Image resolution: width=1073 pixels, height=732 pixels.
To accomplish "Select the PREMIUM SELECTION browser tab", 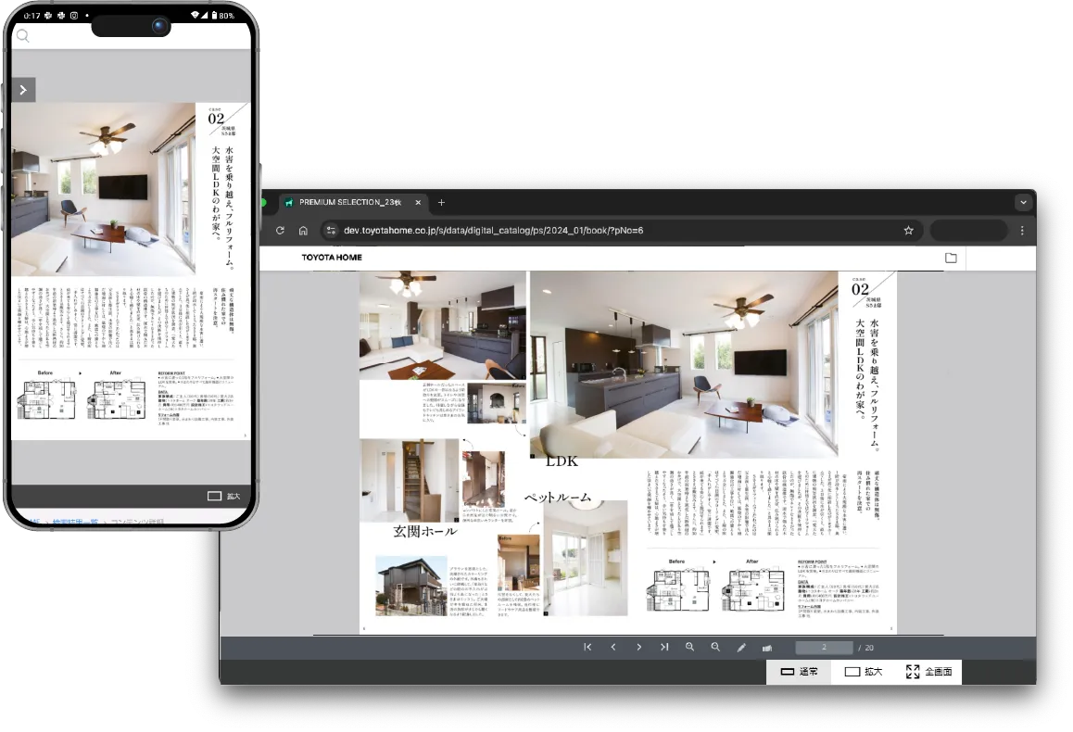I will pyautogui.click(x=350, y=202).
